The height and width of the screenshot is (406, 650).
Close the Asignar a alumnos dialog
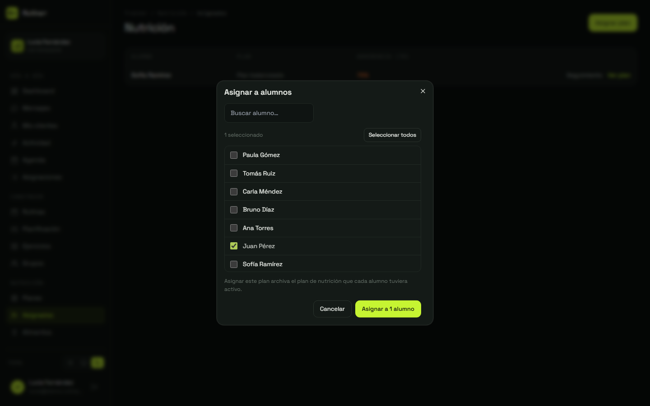pos(423,91)
